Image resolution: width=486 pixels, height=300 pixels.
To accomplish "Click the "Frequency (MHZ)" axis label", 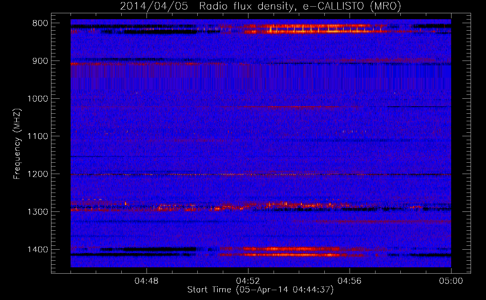I will (x=17, y=144).
